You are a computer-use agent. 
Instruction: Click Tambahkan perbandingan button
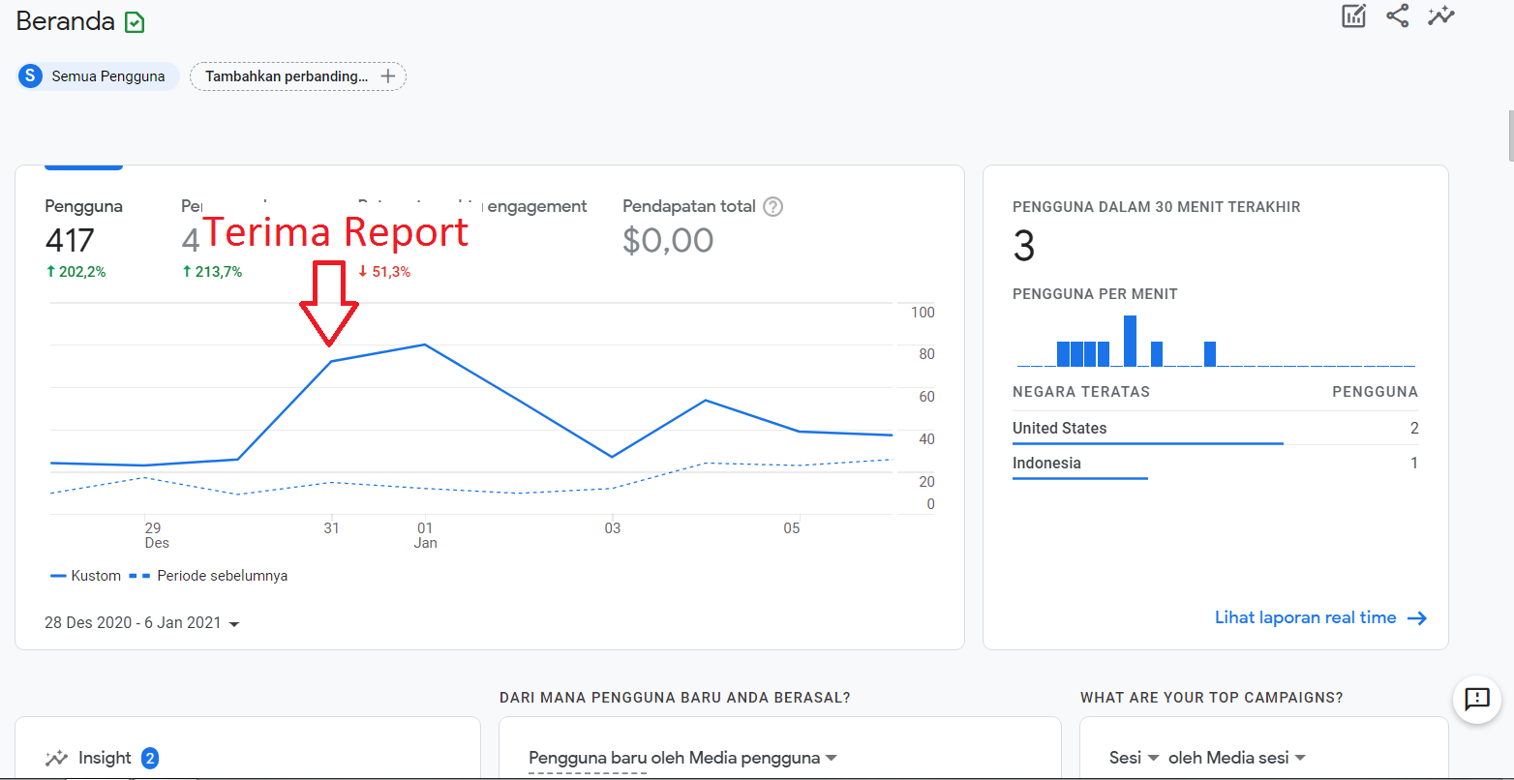point(298,76)
